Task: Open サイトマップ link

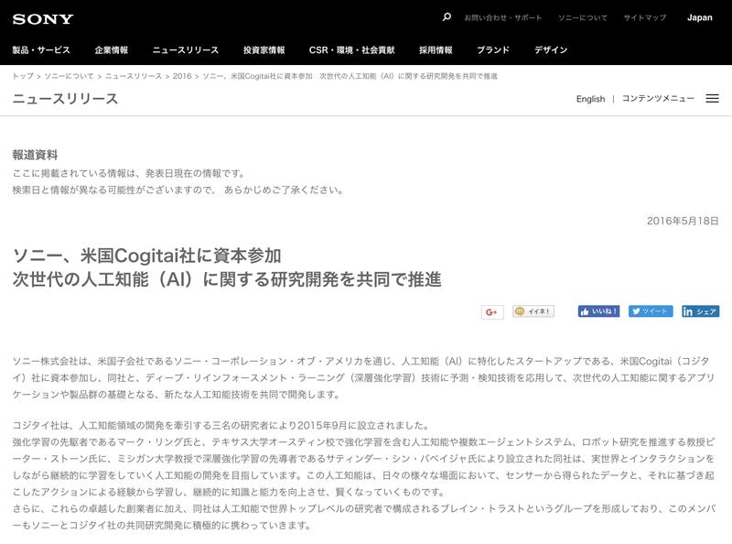Action: pyautogui.click(x=645, y=17)
